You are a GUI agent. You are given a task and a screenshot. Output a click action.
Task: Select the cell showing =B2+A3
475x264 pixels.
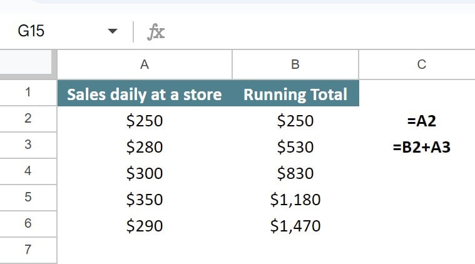coord(421,147)
